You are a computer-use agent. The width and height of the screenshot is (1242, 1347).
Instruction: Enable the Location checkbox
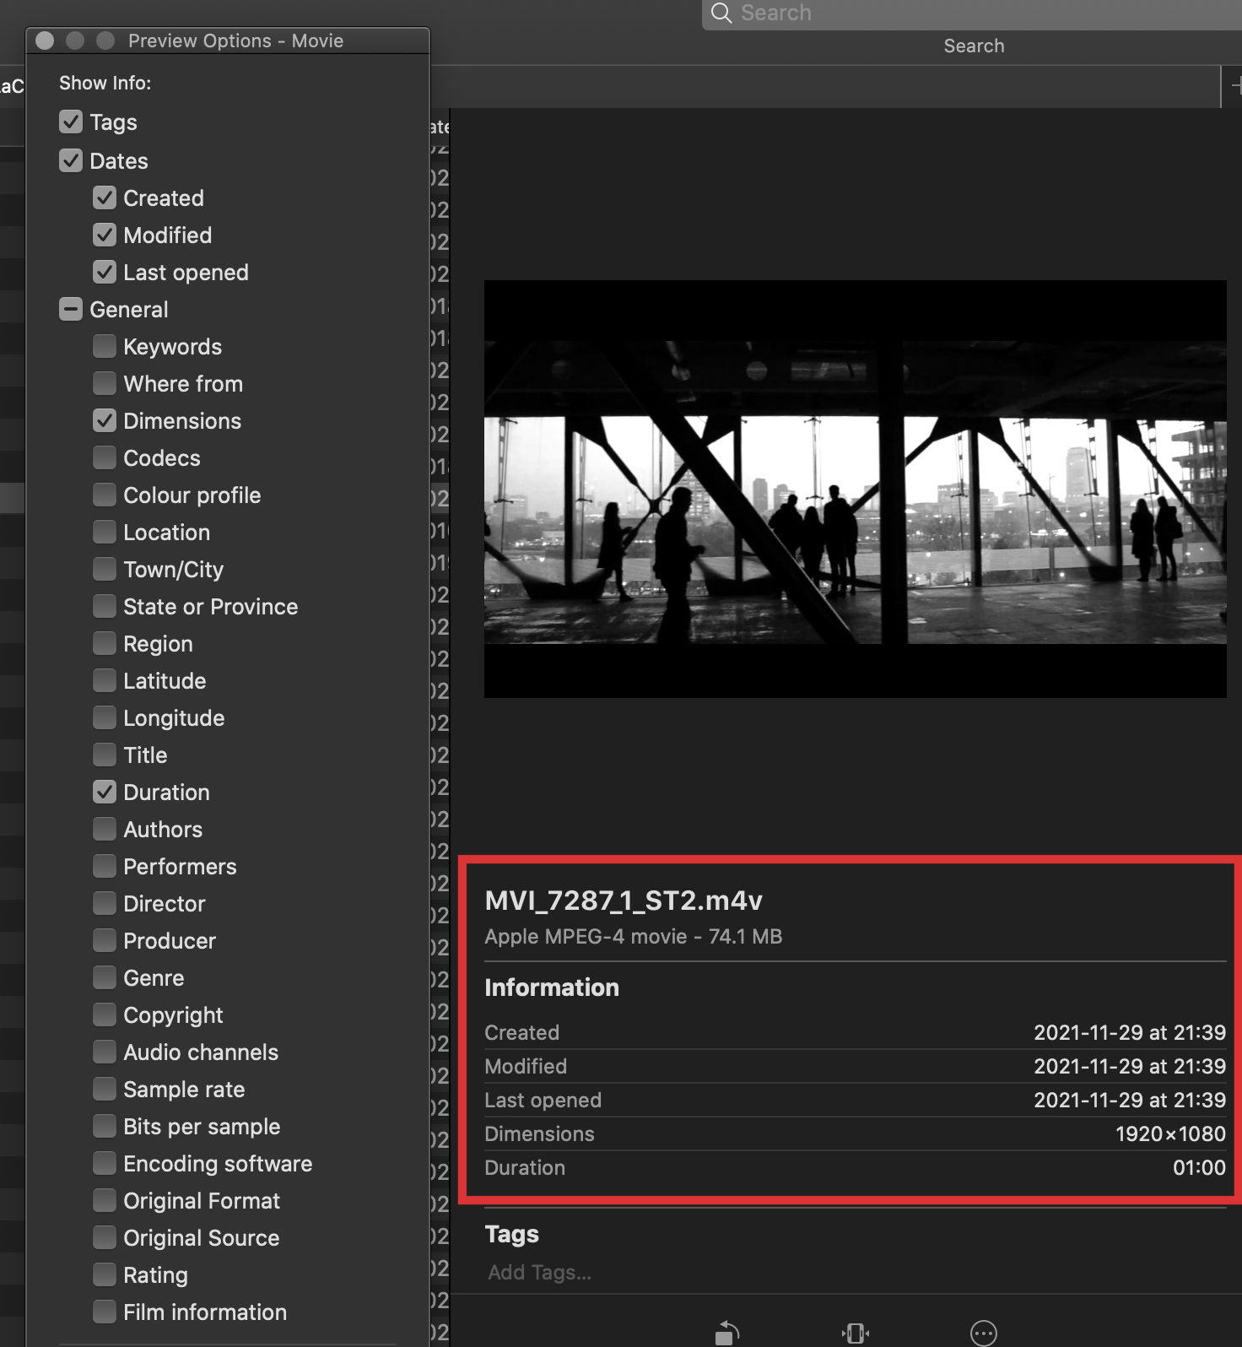point(105,532)
